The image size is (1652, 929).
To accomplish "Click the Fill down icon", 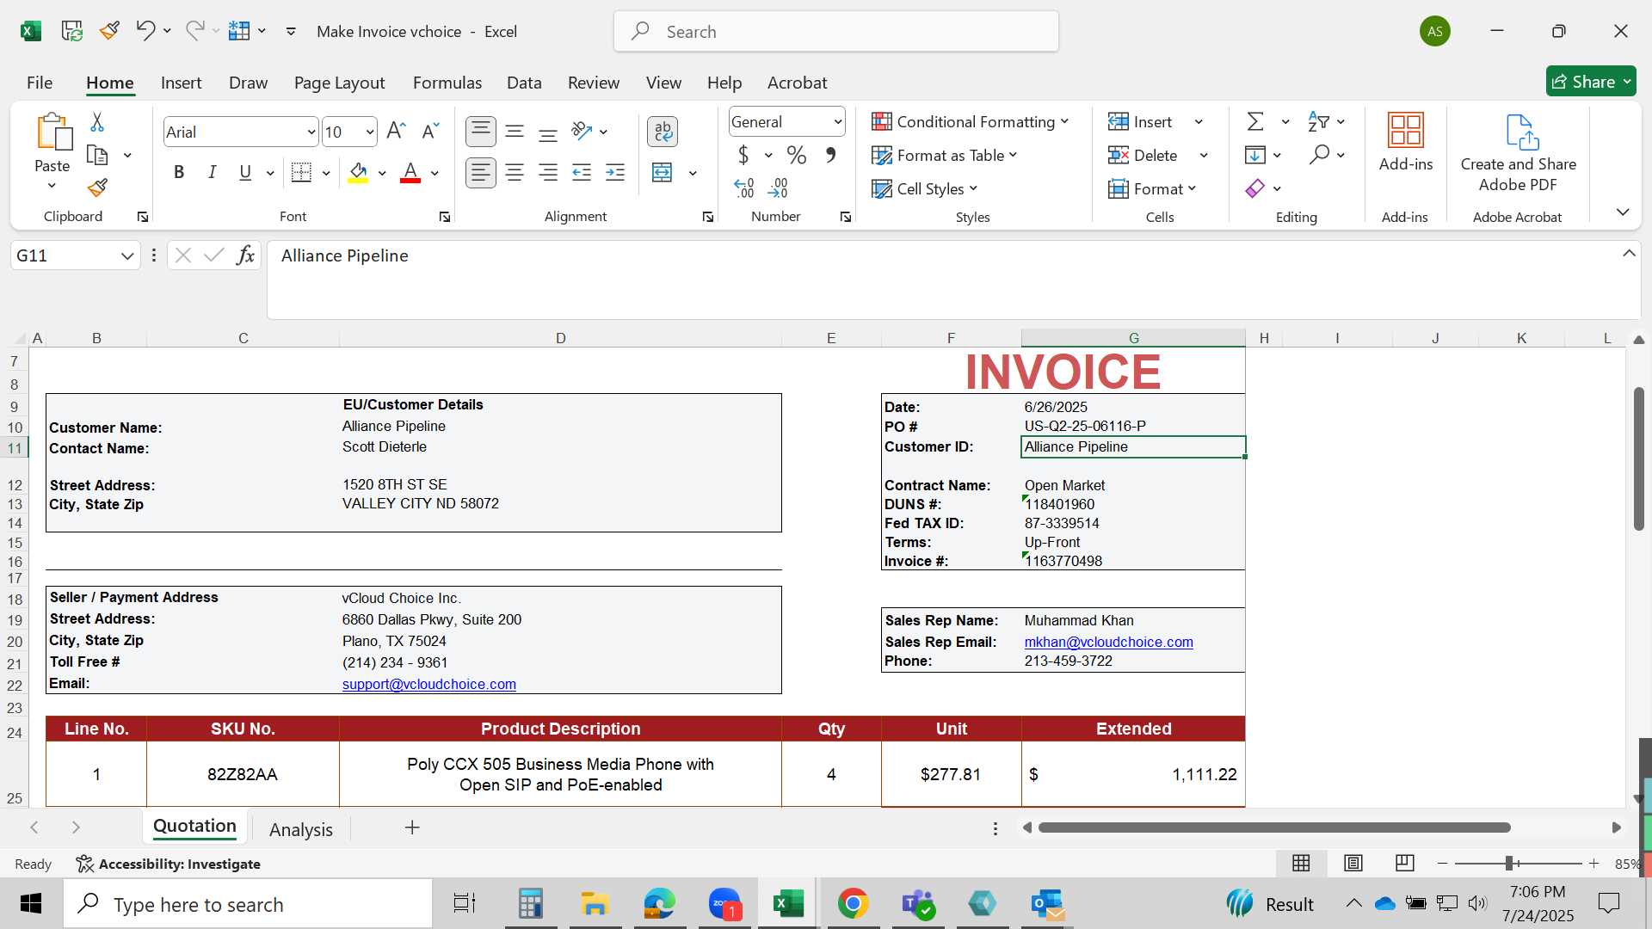I will [x=1255, y=156].
